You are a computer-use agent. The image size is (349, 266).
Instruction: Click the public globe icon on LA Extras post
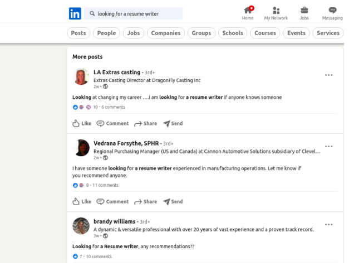(x=106, y=86)
